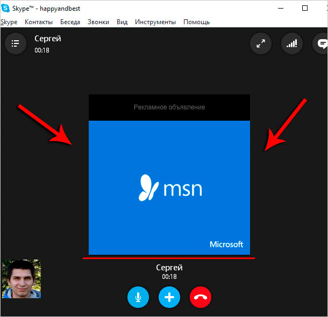Click the Сергей name at top left
The height and width of the screenshot is (317, 328).
[48, 39]
